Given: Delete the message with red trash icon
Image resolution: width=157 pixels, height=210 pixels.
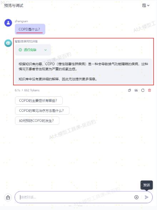Looking at the screenshot, I should [150, 90].
